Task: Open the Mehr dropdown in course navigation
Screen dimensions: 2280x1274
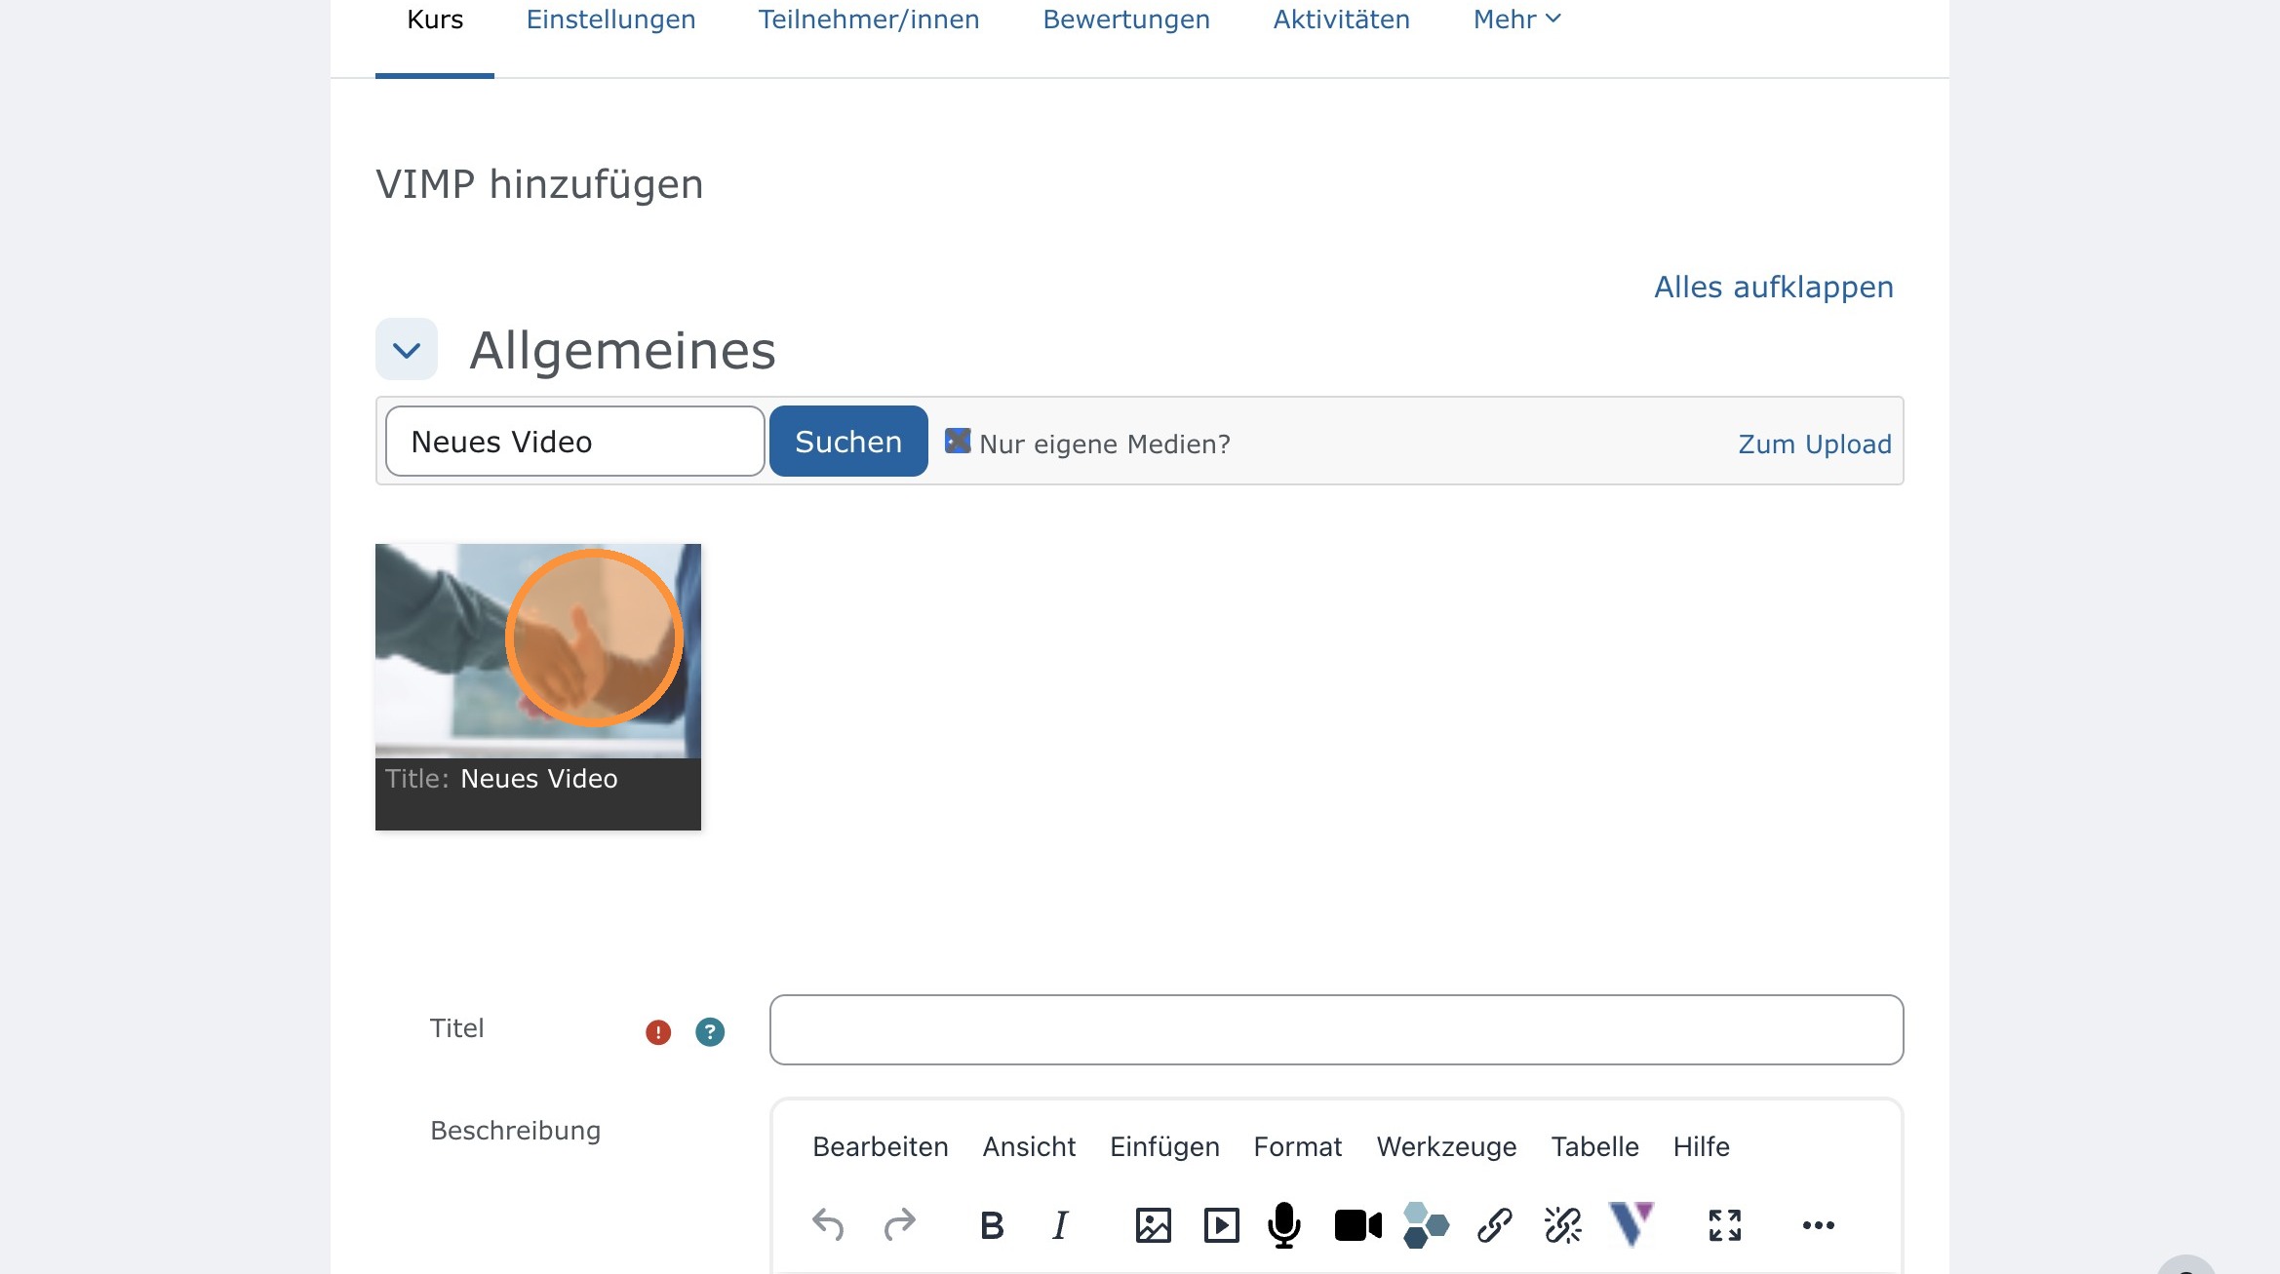Action: pos(1516,19)
